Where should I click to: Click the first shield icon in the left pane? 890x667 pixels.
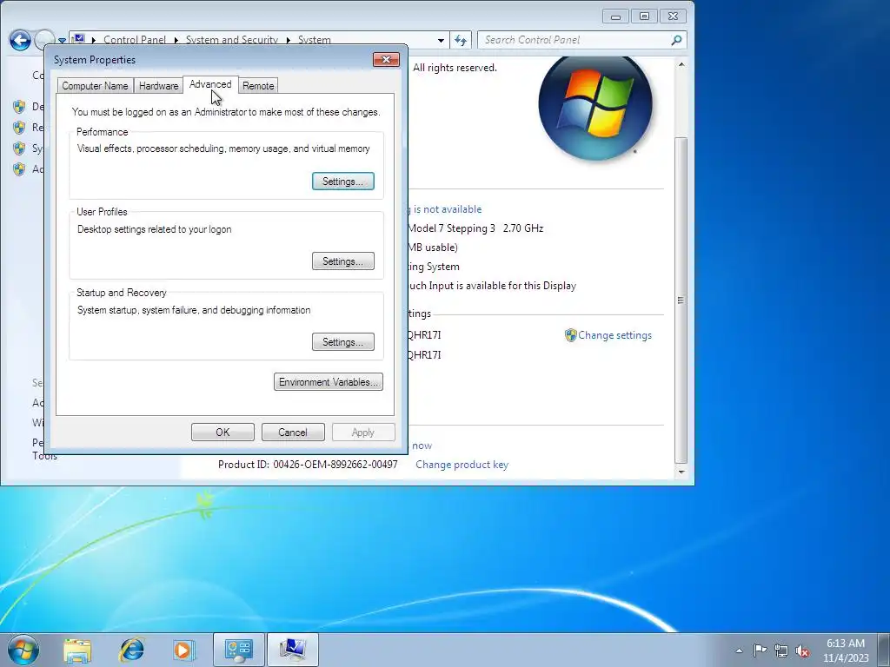click(19, 107)
